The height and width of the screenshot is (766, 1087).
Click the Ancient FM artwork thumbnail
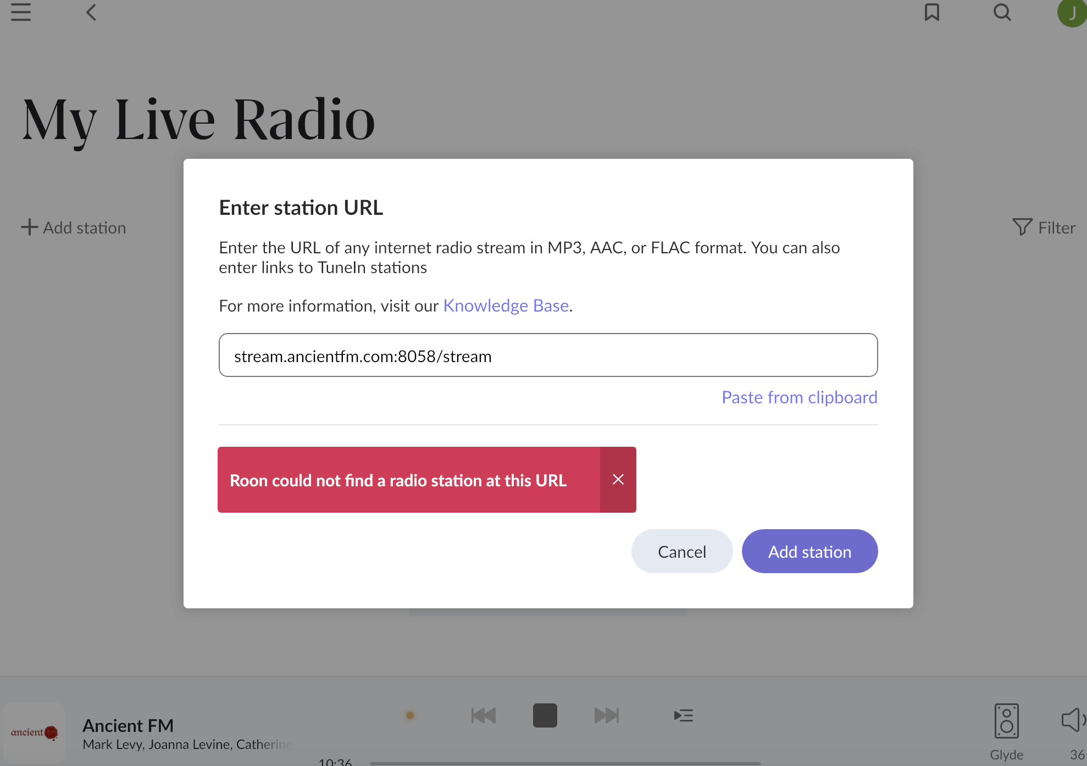(34, 732)
